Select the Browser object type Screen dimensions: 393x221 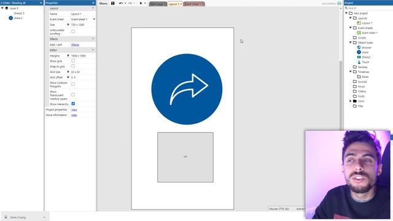coord(364,47)
